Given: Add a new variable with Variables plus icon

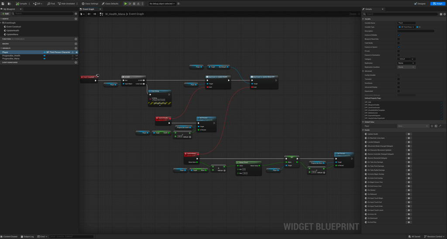Looking at the screenshot, I should coord(76,48).
